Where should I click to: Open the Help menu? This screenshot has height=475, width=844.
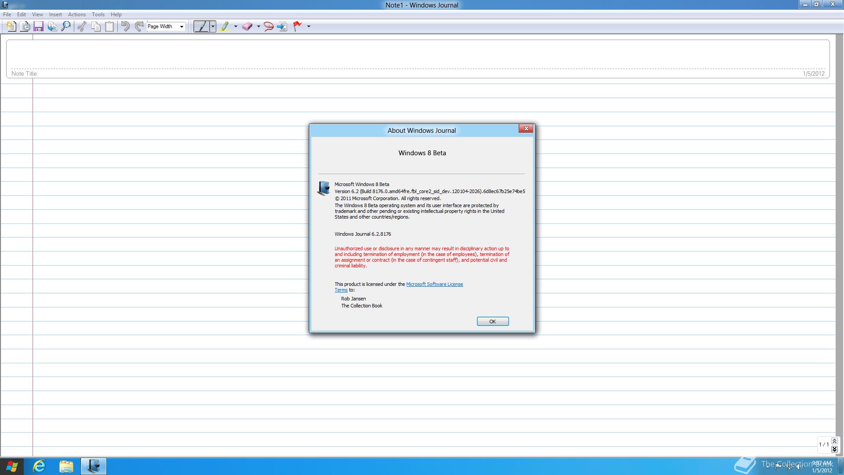pyautogui.click(x=116, y=15)
